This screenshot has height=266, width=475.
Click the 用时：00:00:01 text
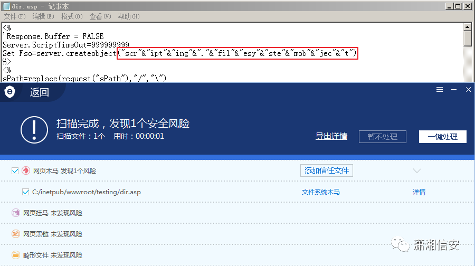[x=139, y=136]
